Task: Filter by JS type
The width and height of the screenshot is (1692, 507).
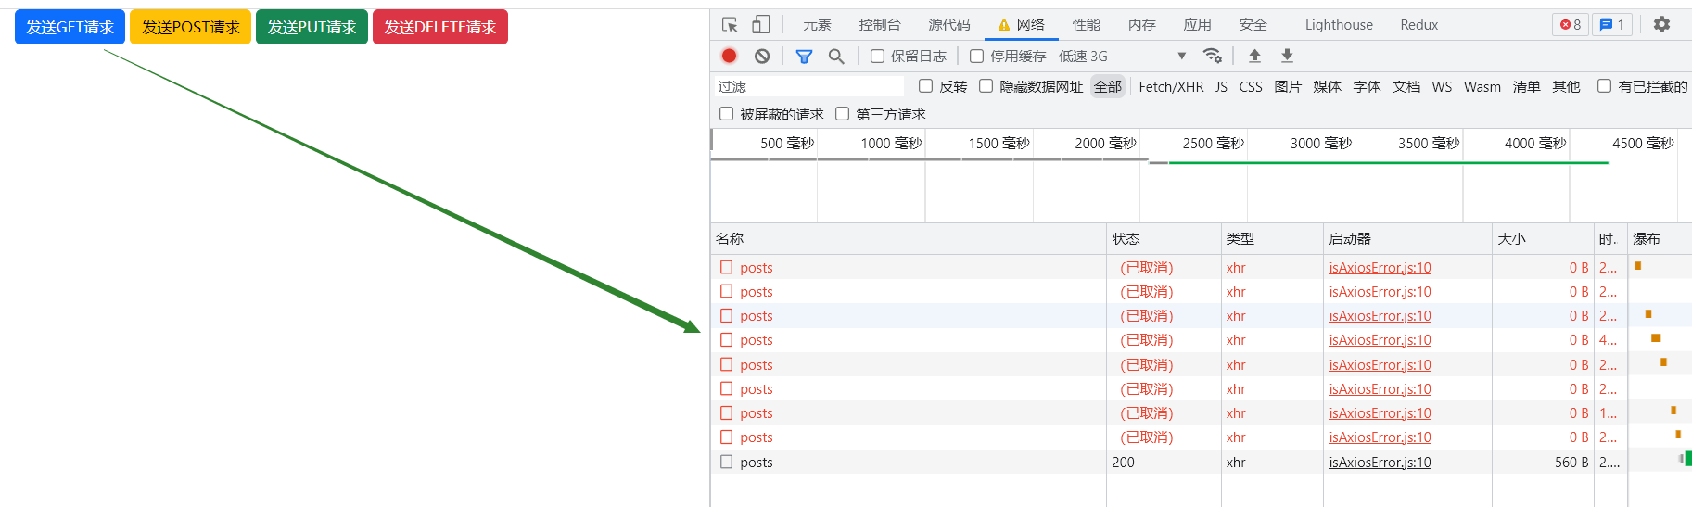Action: [1221, 86]
